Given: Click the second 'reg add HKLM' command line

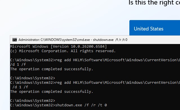Looking at the screenshot, I should coord(95,82).
